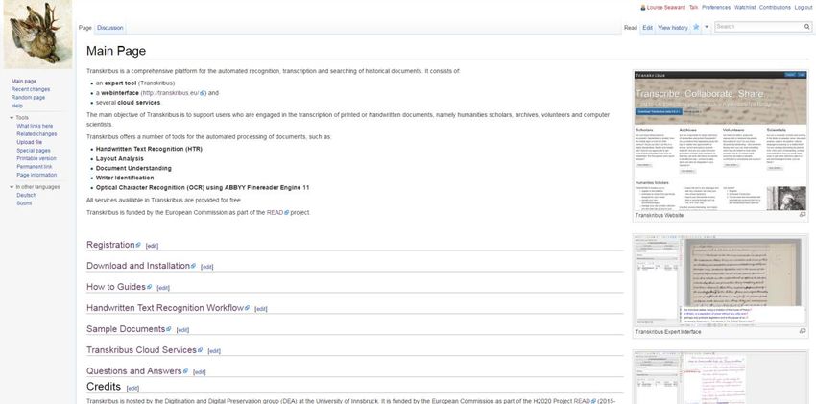Edit Handwritten Text Recognition Workflow section
Viewport: 816px width, 404px height.
(x=261, y=309)
